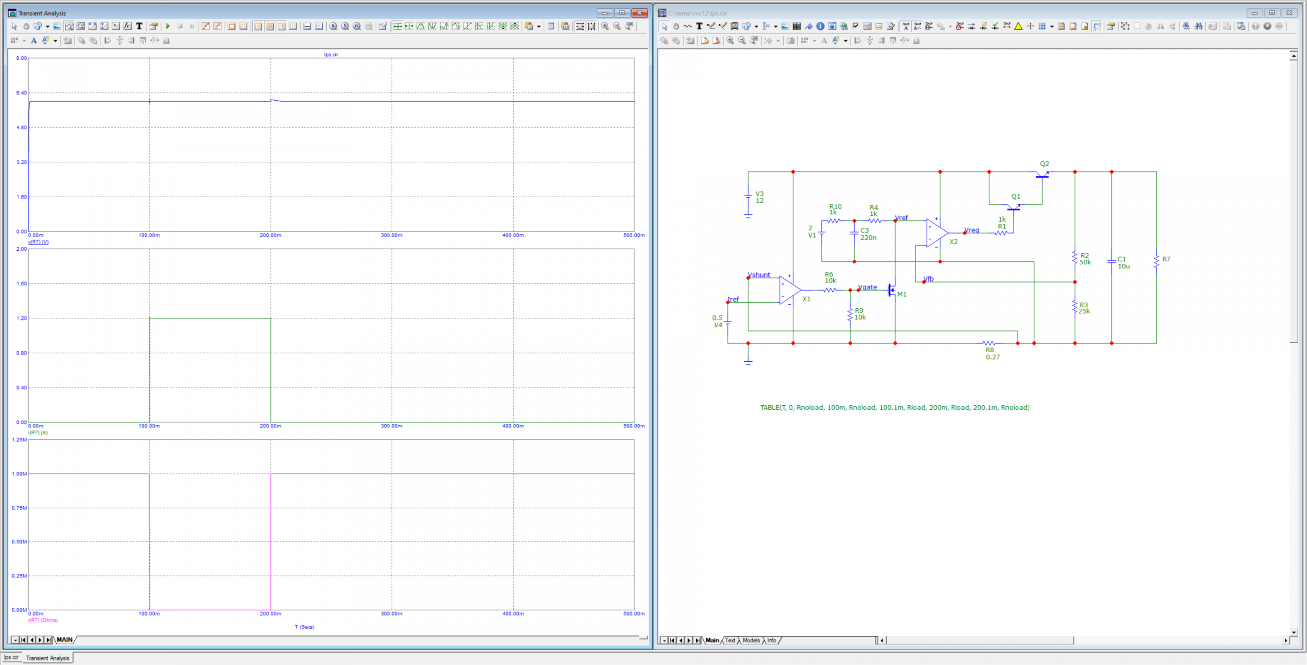Select the Main tab in schematic window

[712, 640]
